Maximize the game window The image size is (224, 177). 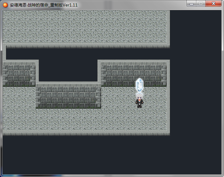pyautogui.click(x=201, y=3)
